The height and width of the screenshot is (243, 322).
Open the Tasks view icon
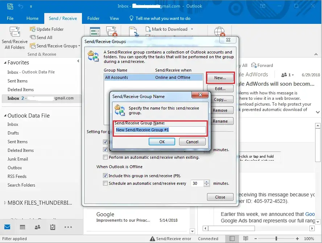point(53,227)
